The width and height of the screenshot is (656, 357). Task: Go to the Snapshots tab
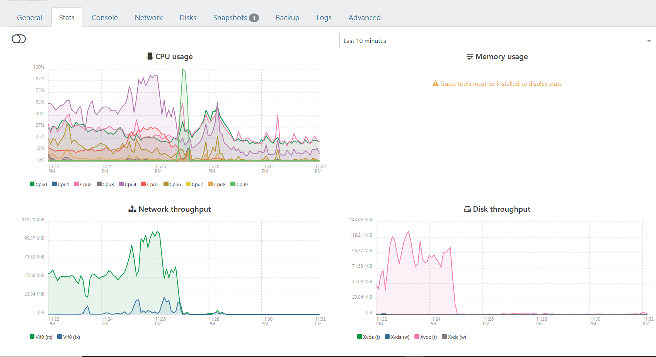coord(230,18)
